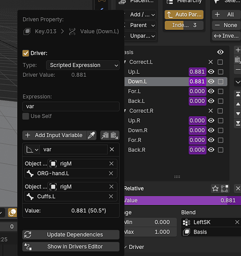Screen dimensions: 241x256
Task: Click the Auto Par... button
Action: tap(184, 15)
